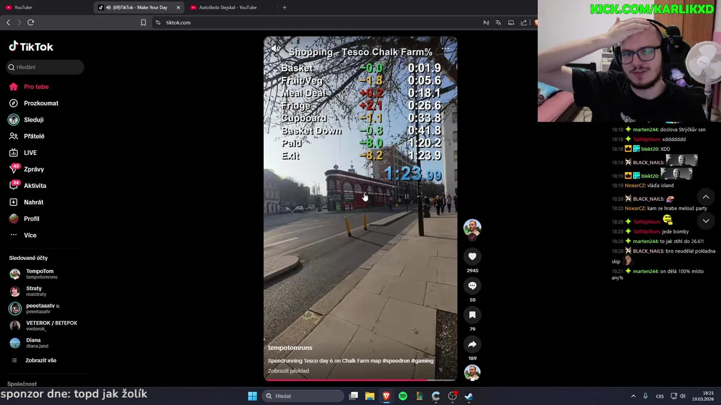Image resolution: width=721 pixels, height=405 pixels.
Task: Open Zprávy messages inbox
Action: pyautogui.click(x=33, y=169)
